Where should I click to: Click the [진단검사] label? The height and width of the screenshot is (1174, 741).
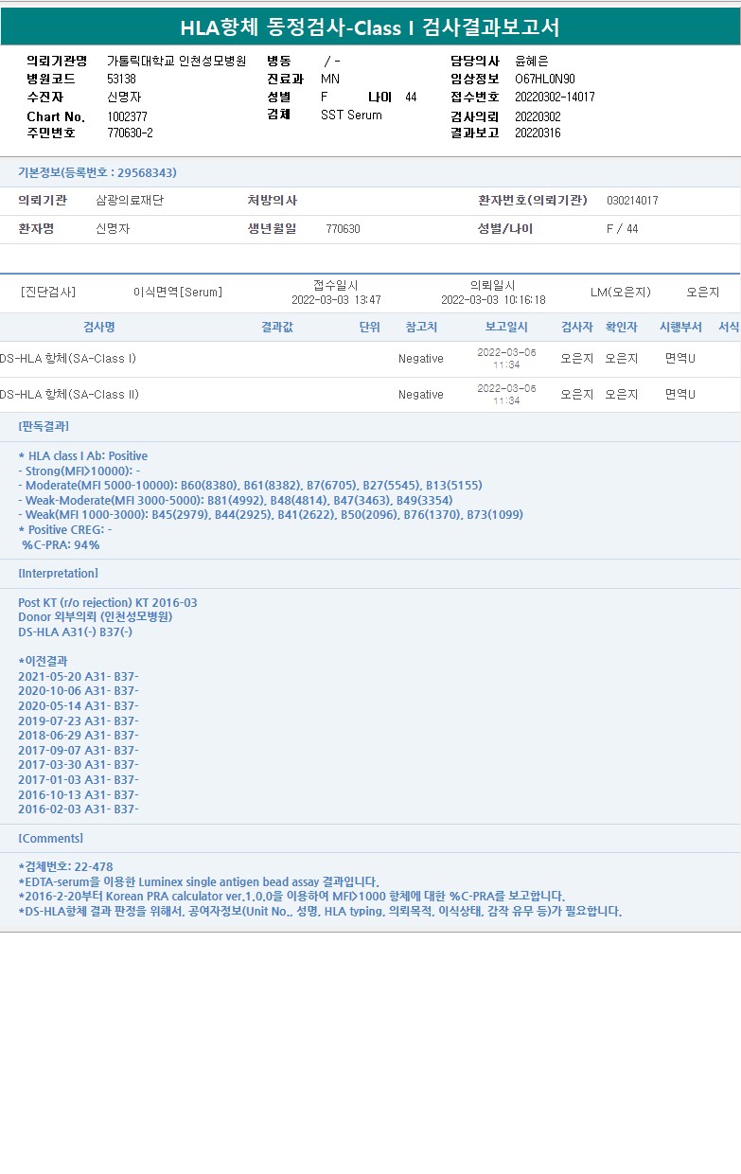48,292
